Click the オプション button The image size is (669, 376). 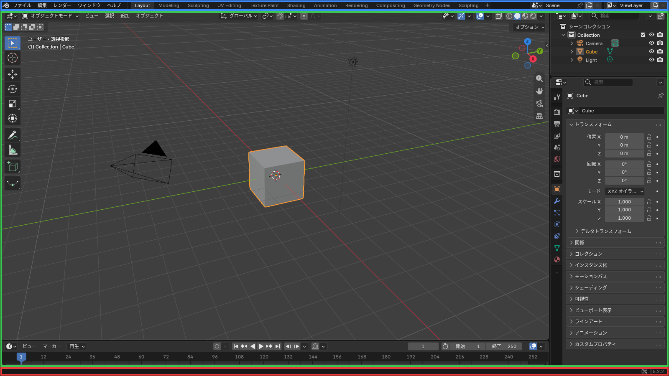coord(529,27)
